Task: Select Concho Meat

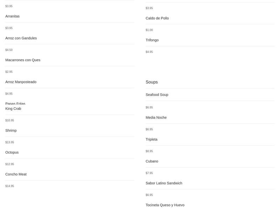Action: point(16,174)
